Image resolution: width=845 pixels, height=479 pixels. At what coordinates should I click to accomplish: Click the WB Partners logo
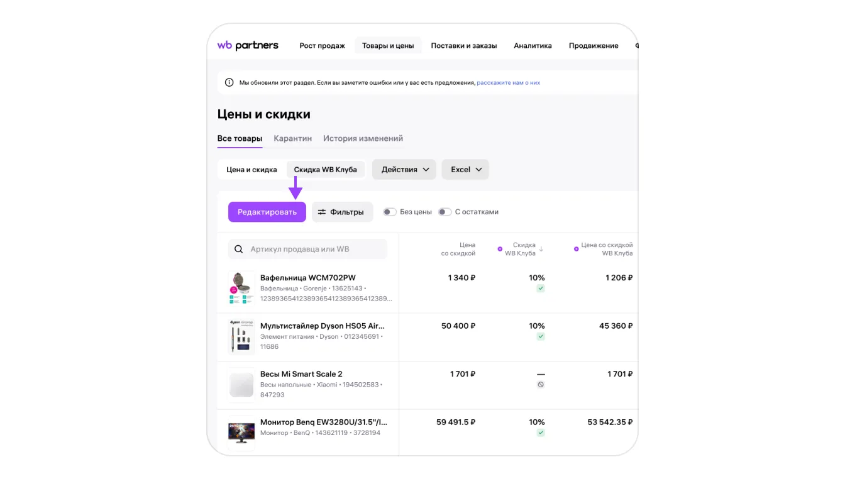pyautogui.click(x=248, y=45)
